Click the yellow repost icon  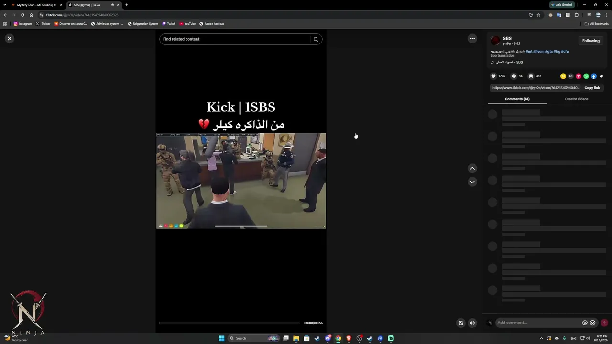click(563, 76)
